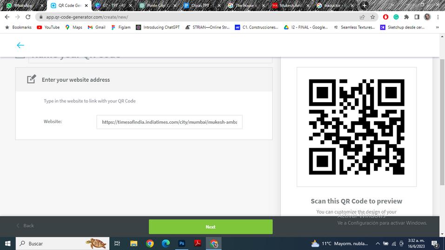
Task: Click the edit pencil icon beside website address
Action: pos(32,79)
